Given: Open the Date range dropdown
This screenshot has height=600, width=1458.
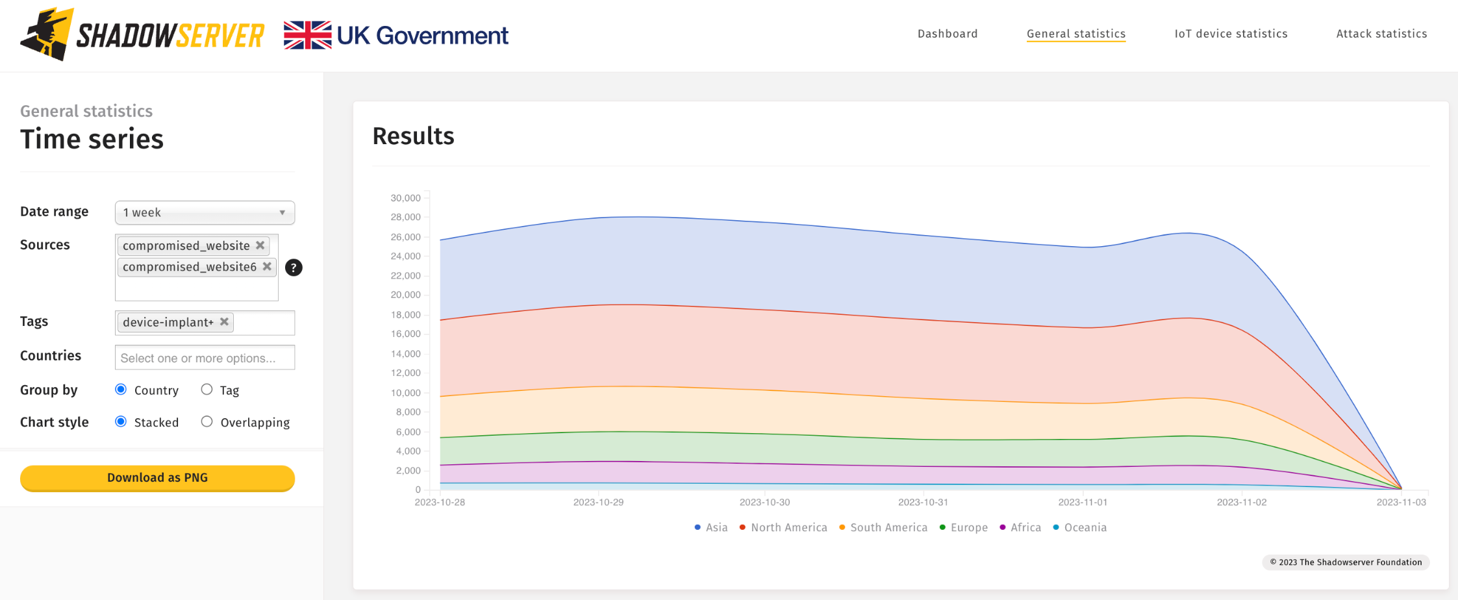Looking at the screenshot, I should pyautogui.click(x=205, y=212).
